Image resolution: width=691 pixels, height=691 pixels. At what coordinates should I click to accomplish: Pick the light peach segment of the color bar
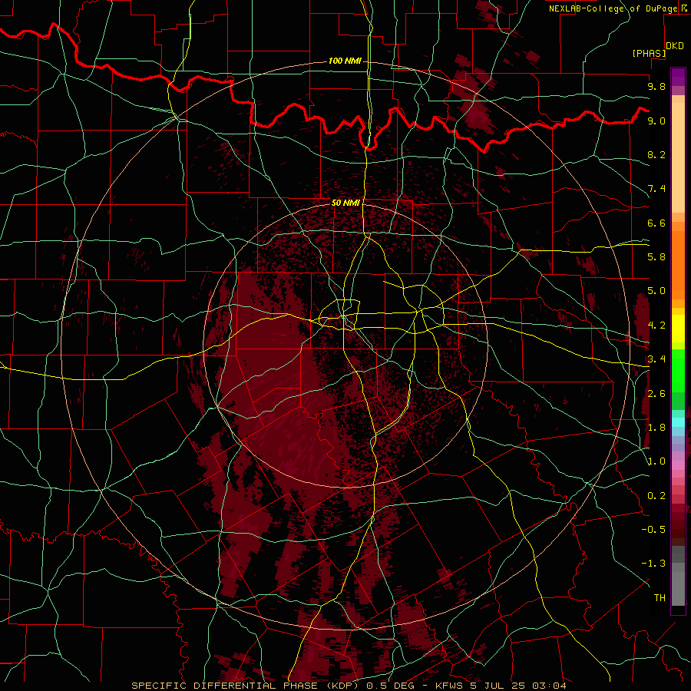coord(678,157)
